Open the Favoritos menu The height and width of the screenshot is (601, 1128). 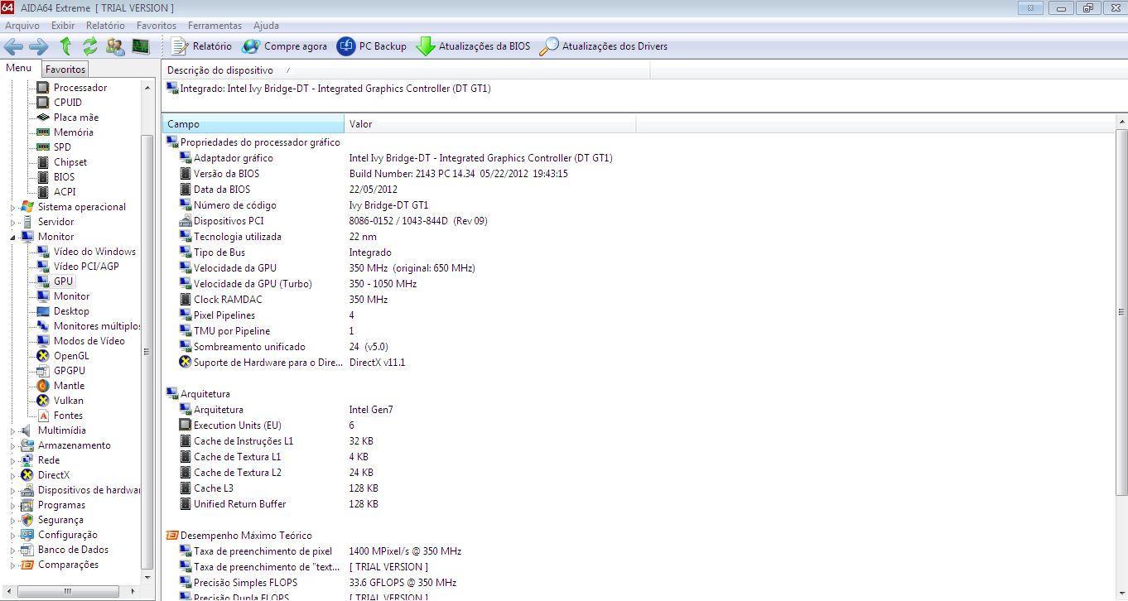point(157,26)
